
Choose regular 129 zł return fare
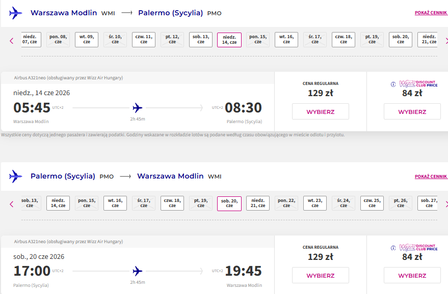click(321, 275)
